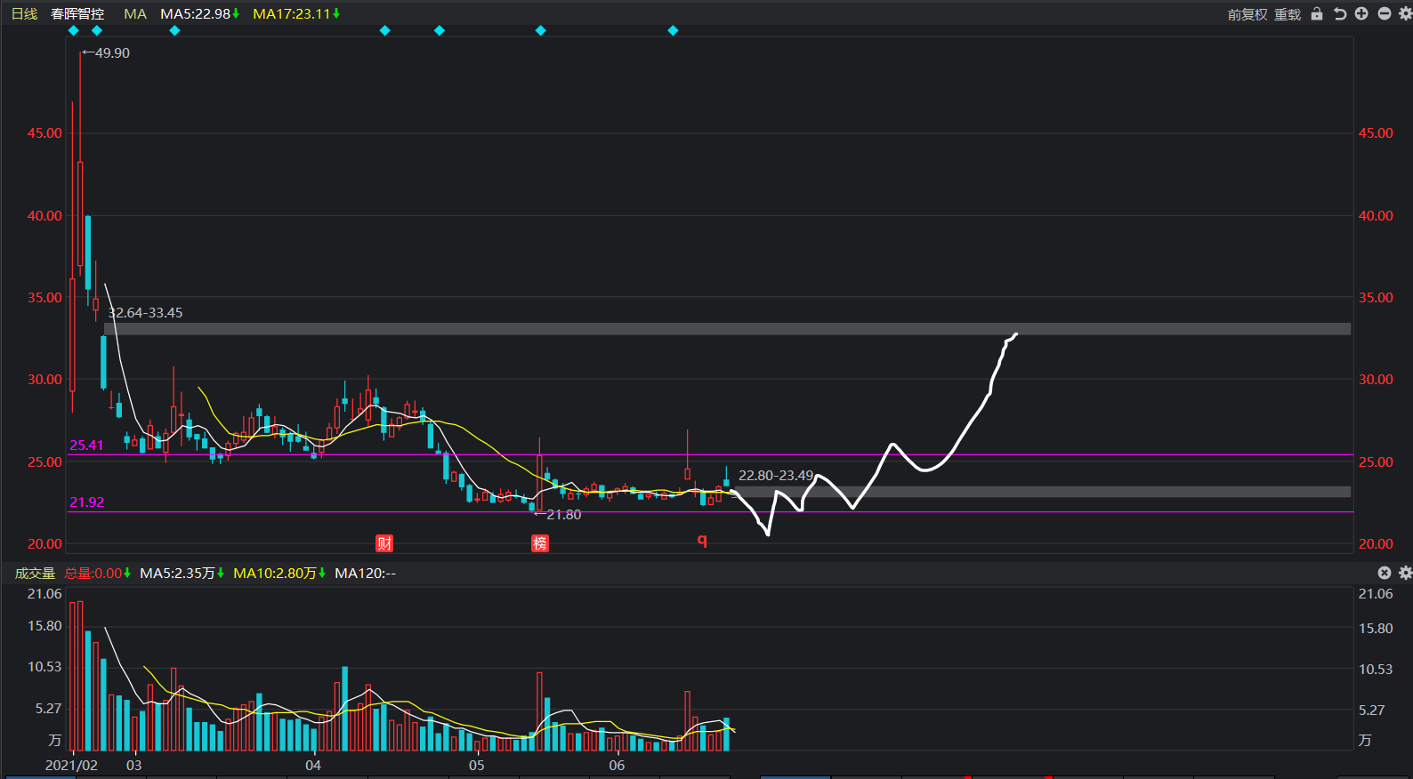Click the 22.80-23.49 zone label
Image resolution: width=1413 pixels, height=779 pixels.
[x=776, y=475]
